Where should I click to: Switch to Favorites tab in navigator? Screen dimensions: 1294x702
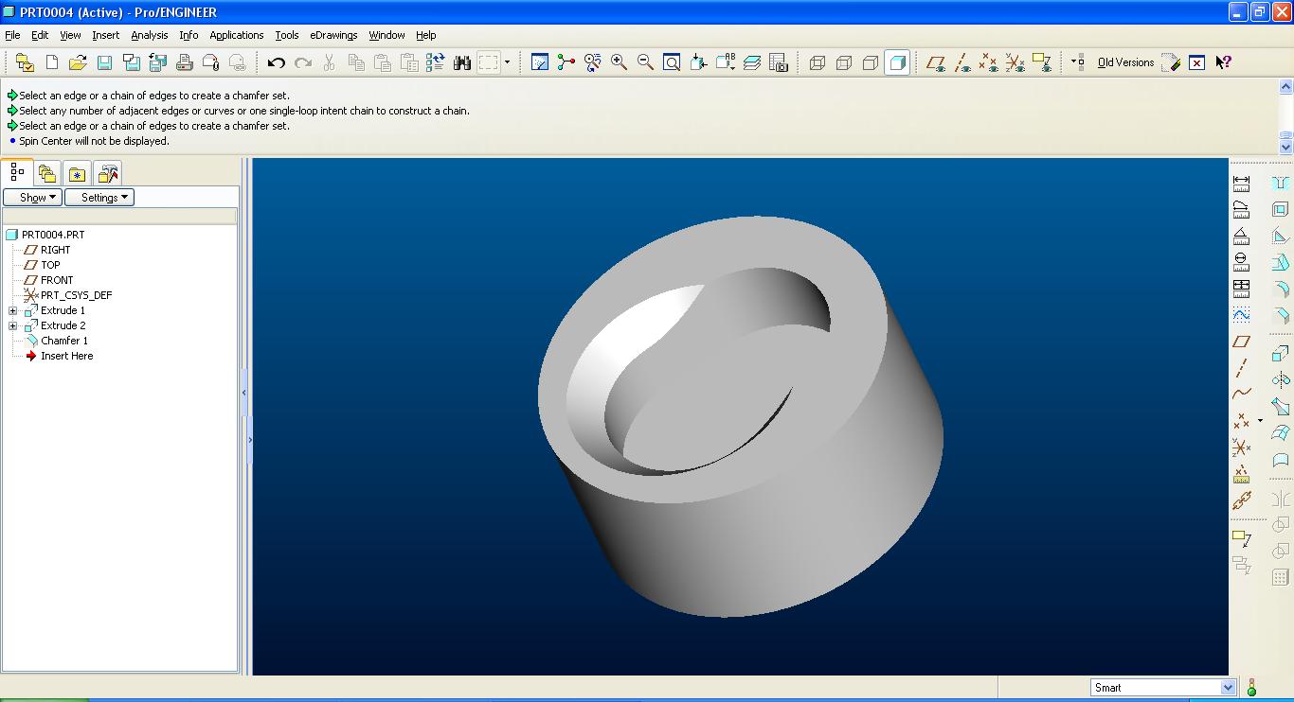77,174
